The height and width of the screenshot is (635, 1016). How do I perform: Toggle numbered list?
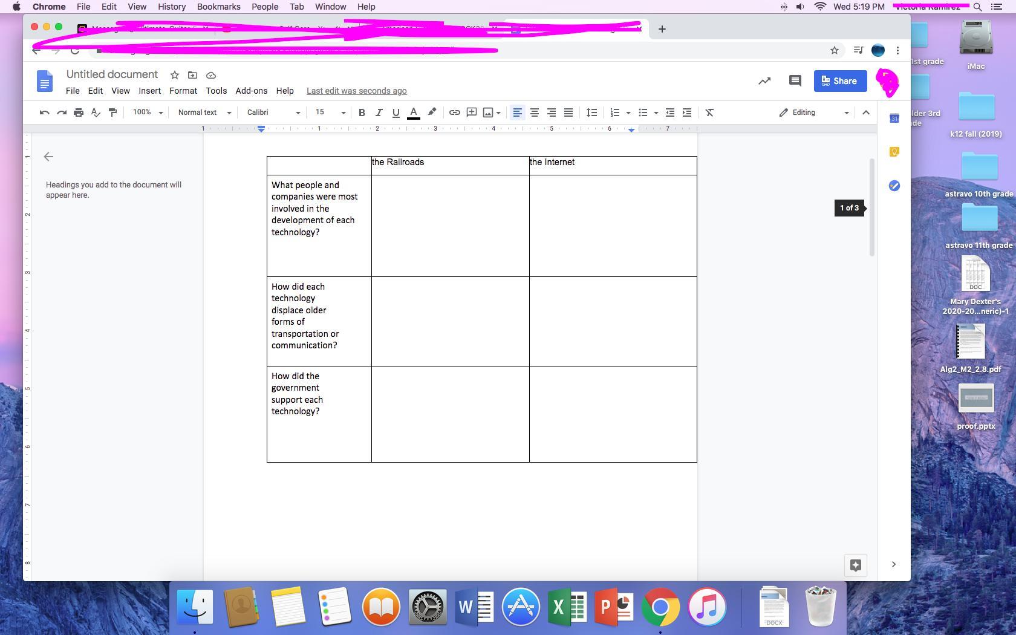tap(615, 112)
